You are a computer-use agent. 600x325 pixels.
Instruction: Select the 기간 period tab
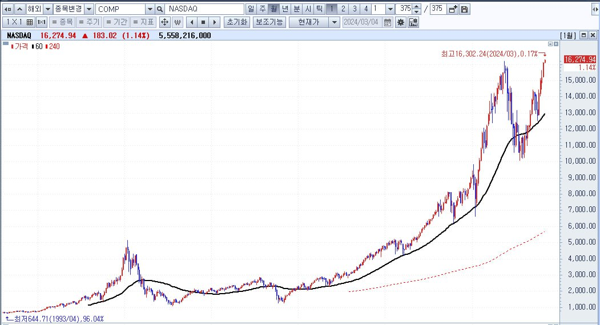(x=116, y=22)
